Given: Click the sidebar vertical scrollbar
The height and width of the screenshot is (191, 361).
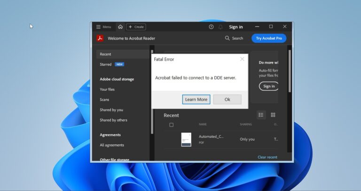Looking at the screenshot, I should 152,92.
